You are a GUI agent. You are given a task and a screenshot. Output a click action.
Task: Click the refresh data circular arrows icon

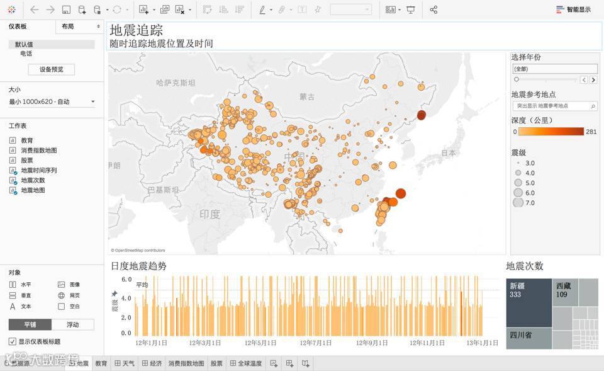click(x=117, y=9)
